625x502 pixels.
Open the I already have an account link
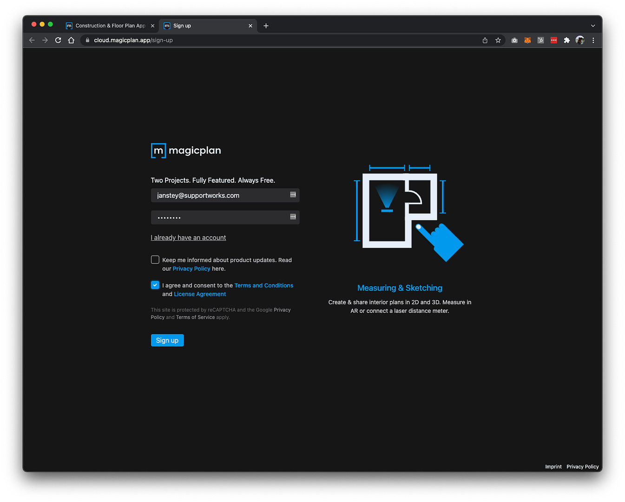click(x=188, y=238)
